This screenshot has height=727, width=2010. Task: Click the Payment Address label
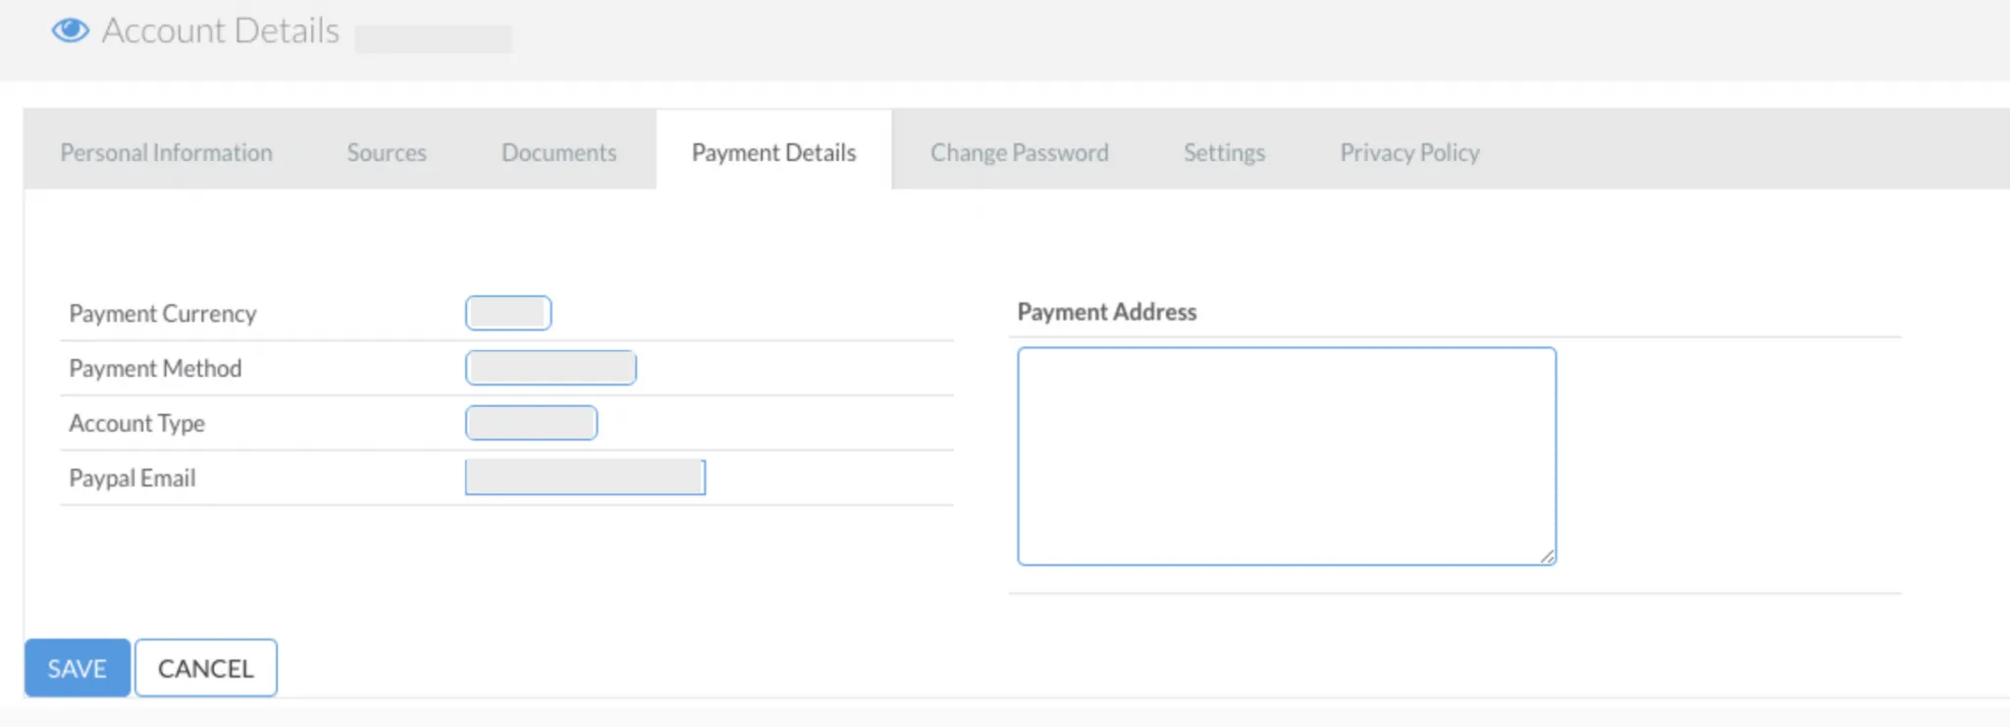[x=1107, y=312]
